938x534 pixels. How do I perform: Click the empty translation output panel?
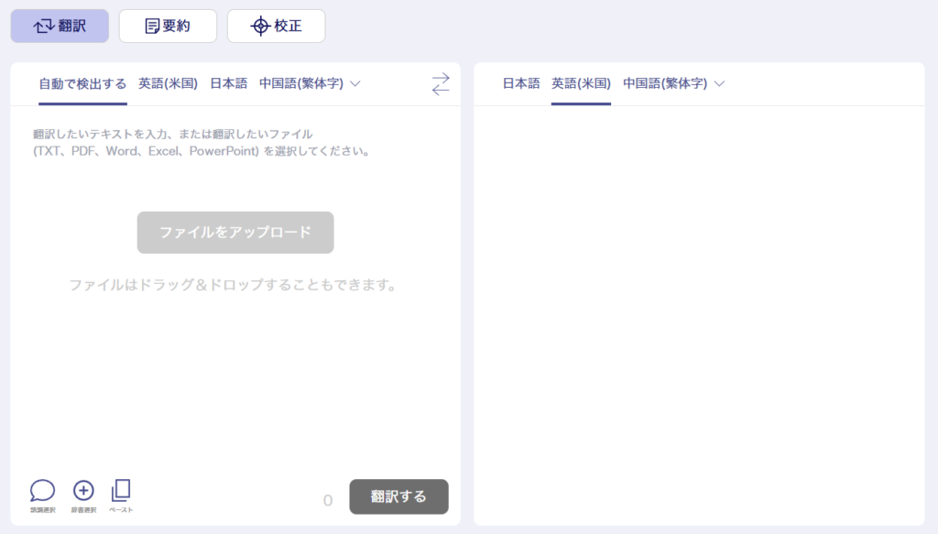[x=698, y=311]
